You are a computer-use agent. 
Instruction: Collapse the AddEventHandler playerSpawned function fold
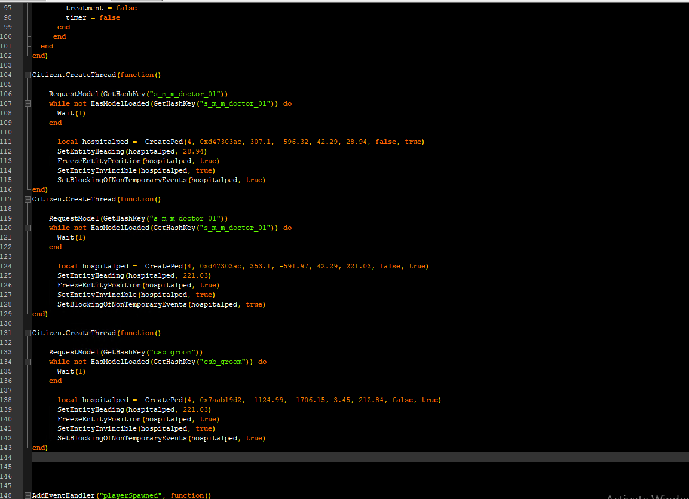(27, 495)
